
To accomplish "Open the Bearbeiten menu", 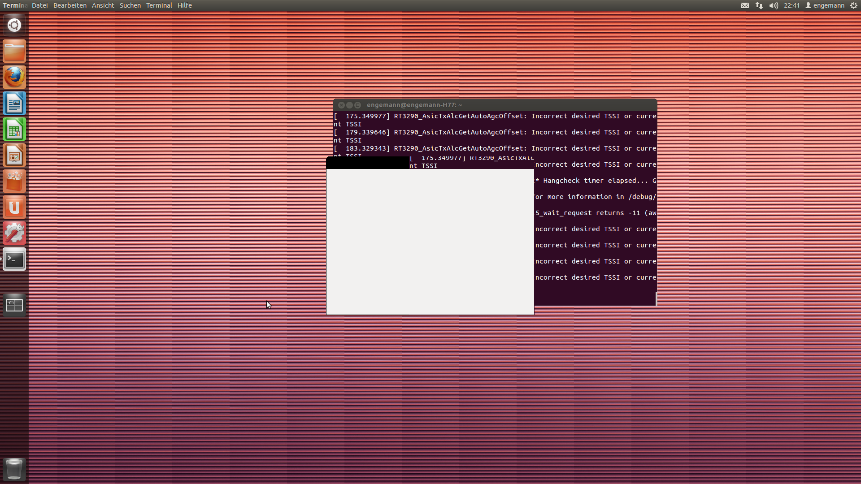I will (70, 5).
